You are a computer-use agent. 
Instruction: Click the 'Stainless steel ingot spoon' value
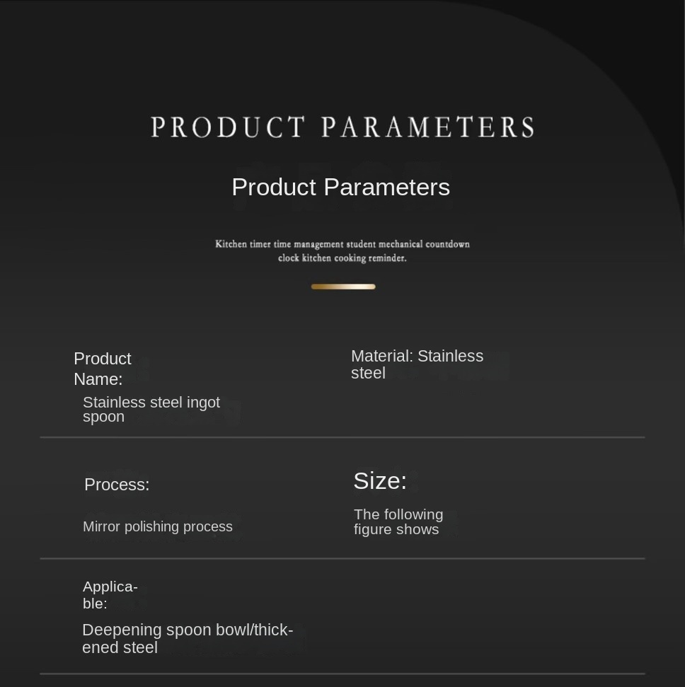click(151, 409)
